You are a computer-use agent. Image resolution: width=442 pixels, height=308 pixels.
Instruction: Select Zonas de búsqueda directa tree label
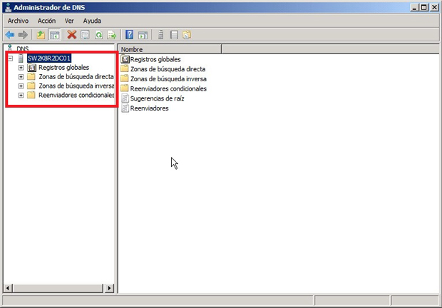pyautogui.click(x=76, y=77)
